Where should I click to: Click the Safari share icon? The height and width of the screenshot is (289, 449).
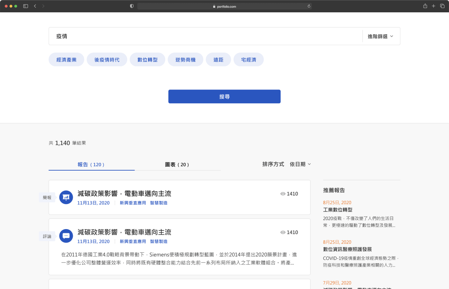pos(425,6)
